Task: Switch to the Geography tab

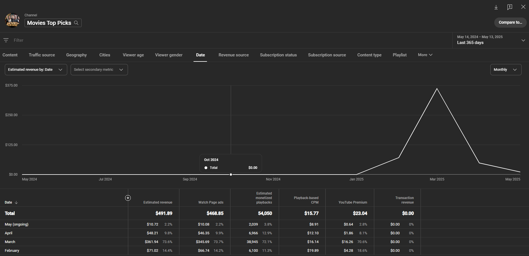Action: [77, 55]
